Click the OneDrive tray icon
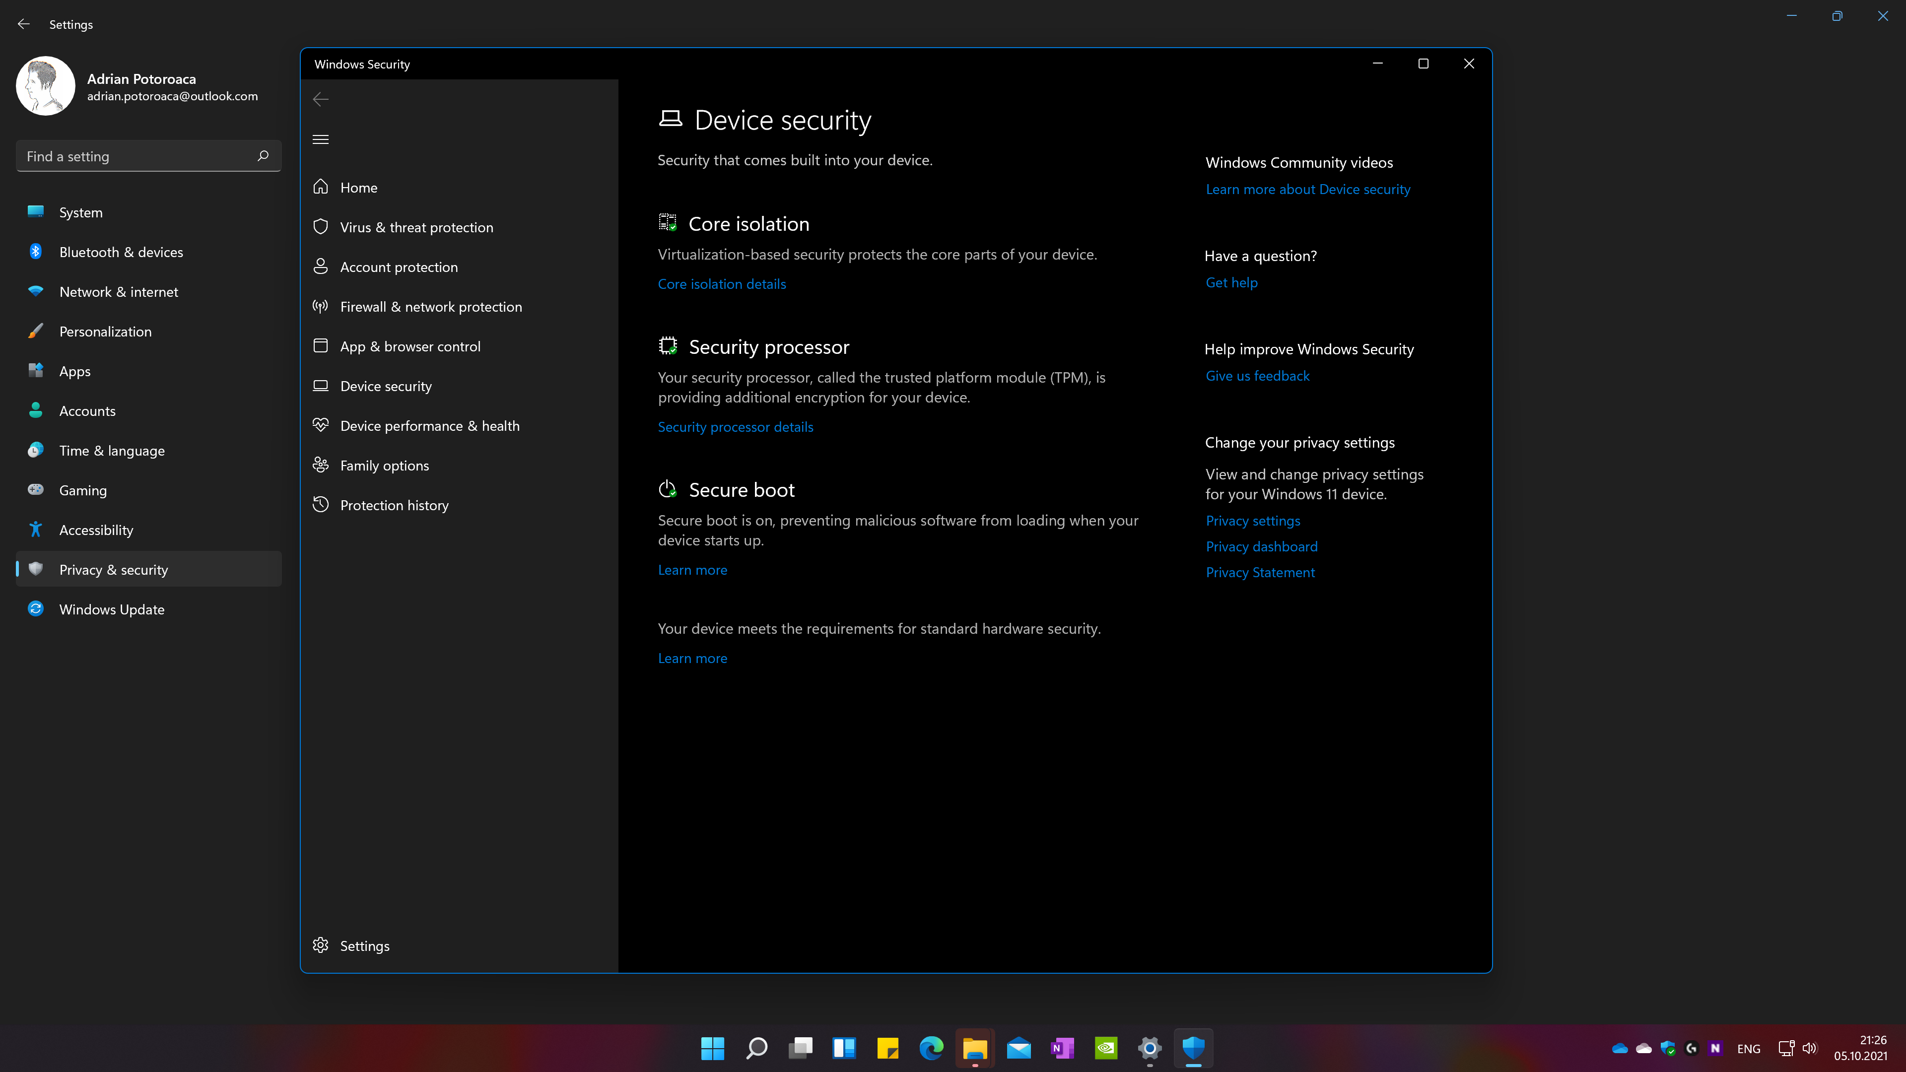This screenshot has height=1072, width=1906. coord(1620,1048)
